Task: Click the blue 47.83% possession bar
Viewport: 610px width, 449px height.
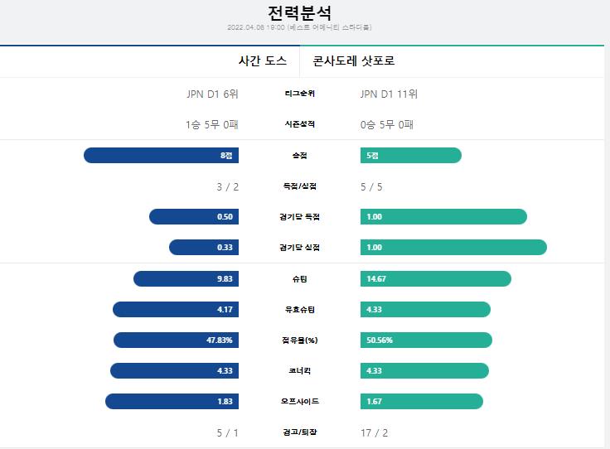Action: pyautogui.click(x=176, y=340)
